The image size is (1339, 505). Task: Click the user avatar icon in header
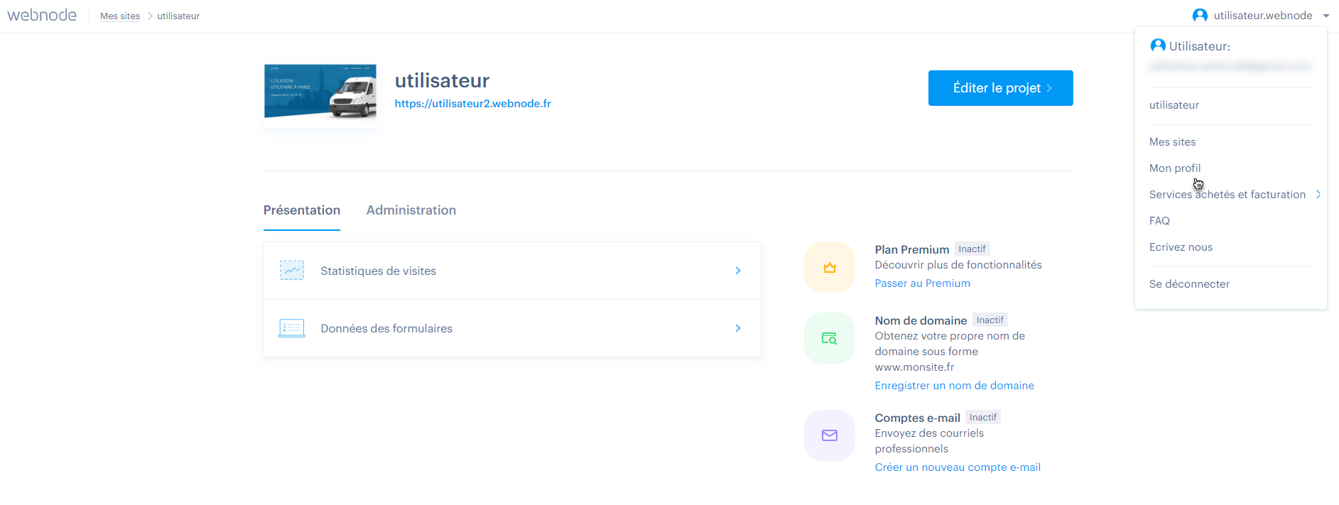click(1200, 16)
